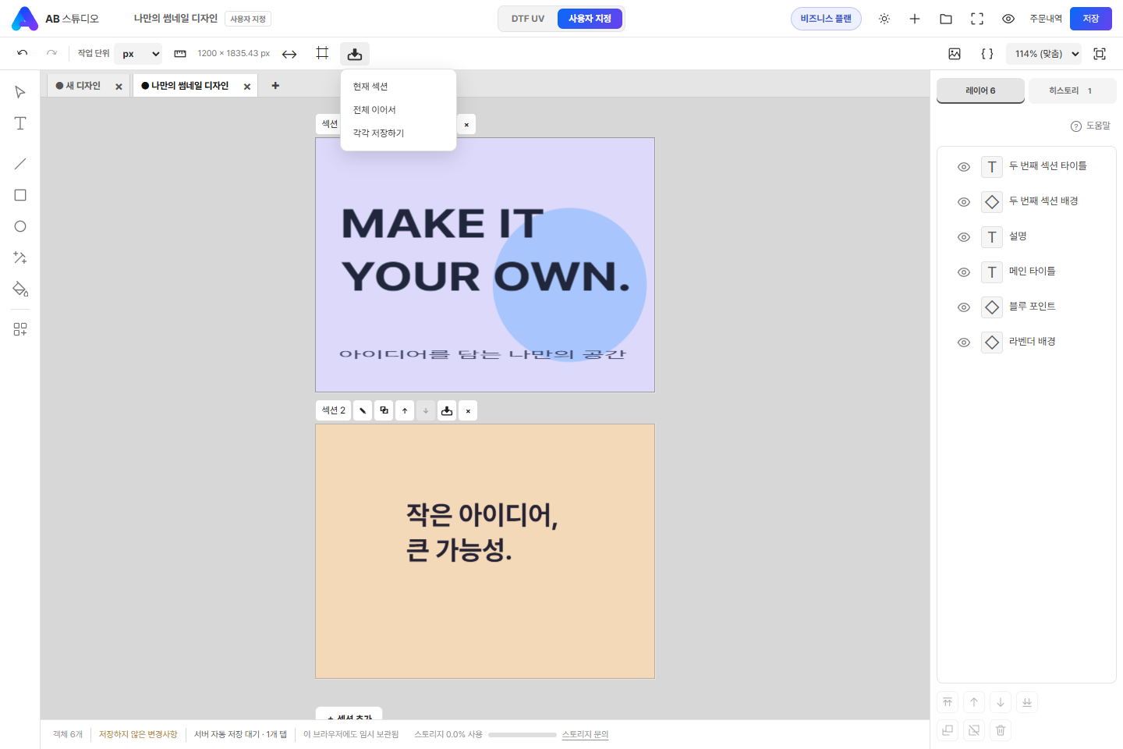Select the DTF UV mode toggle
This screenshot has width=1123, height=749.
pyautogui.click(x=528, y=19)
